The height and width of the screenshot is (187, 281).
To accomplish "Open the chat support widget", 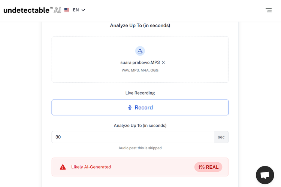I will [265, 175].
